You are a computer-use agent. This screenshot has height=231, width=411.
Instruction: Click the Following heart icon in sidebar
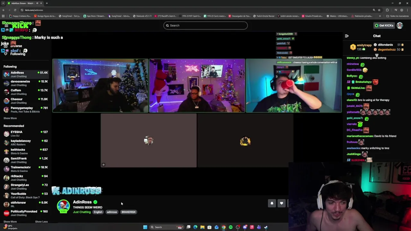(5, 54)
